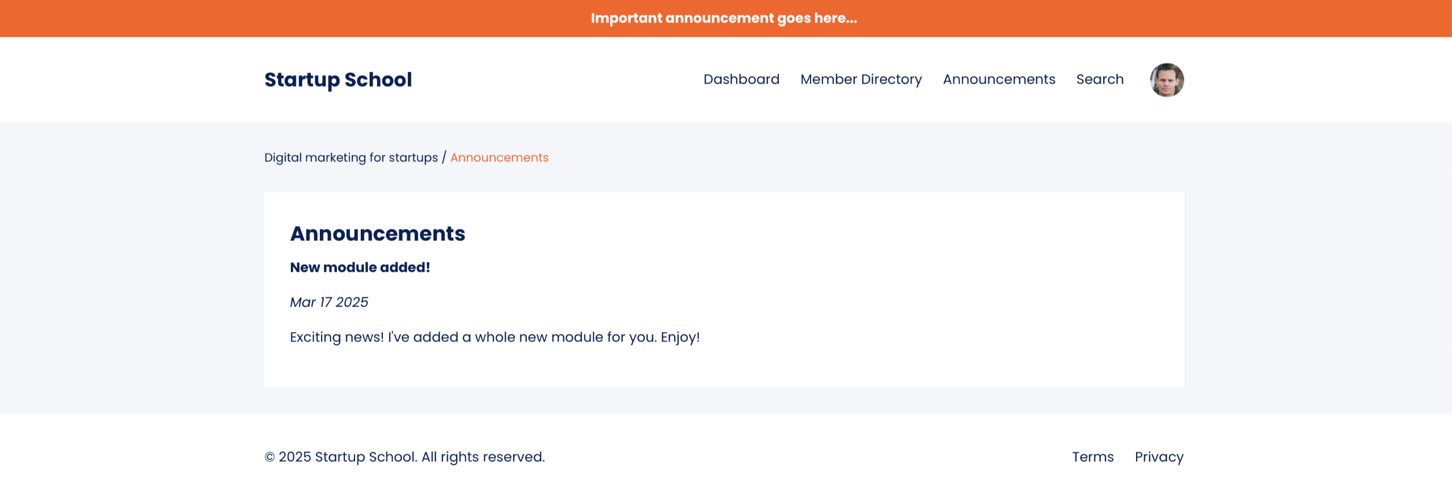This screenshot has height=500, width=1452.
Task: Click the word "Enjoy!" in the announcement
Action: click(680, 337)
